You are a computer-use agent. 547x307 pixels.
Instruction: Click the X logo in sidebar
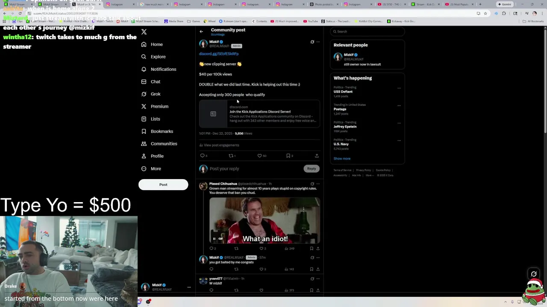pyautogui.click(x=144, y=32)
